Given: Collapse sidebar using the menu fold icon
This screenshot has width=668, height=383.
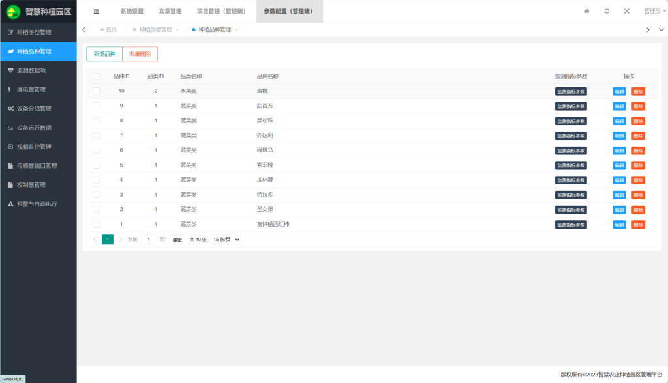Looking at the screenshot, I should [x=97, y=11].
